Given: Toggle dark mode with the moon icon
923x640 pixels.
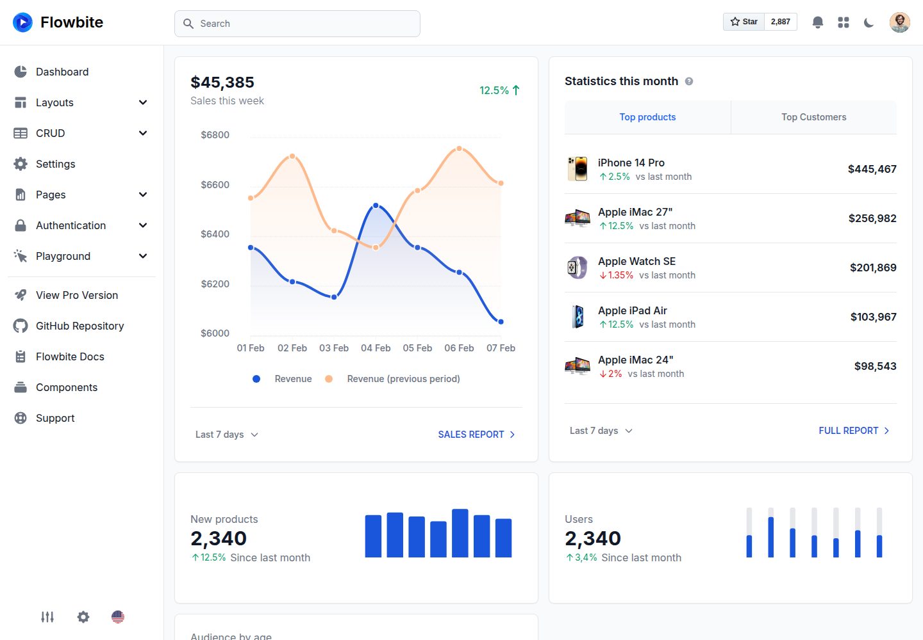Looking at the screenshot, I should pos(869,22).
